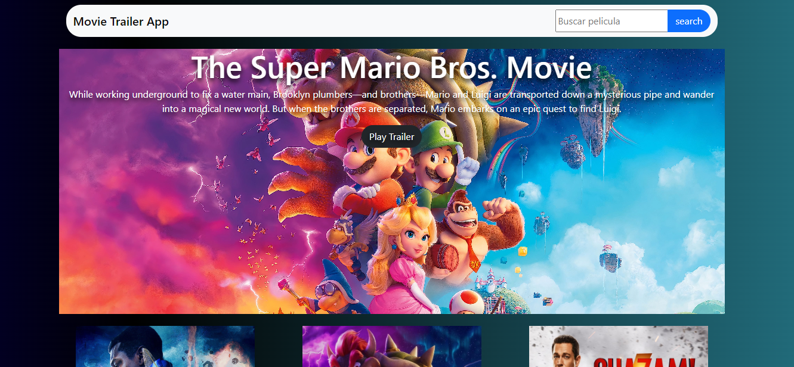794x367 pixels.
Task: Focus the Buscar pelicula search field
Action: click(611, 21)
